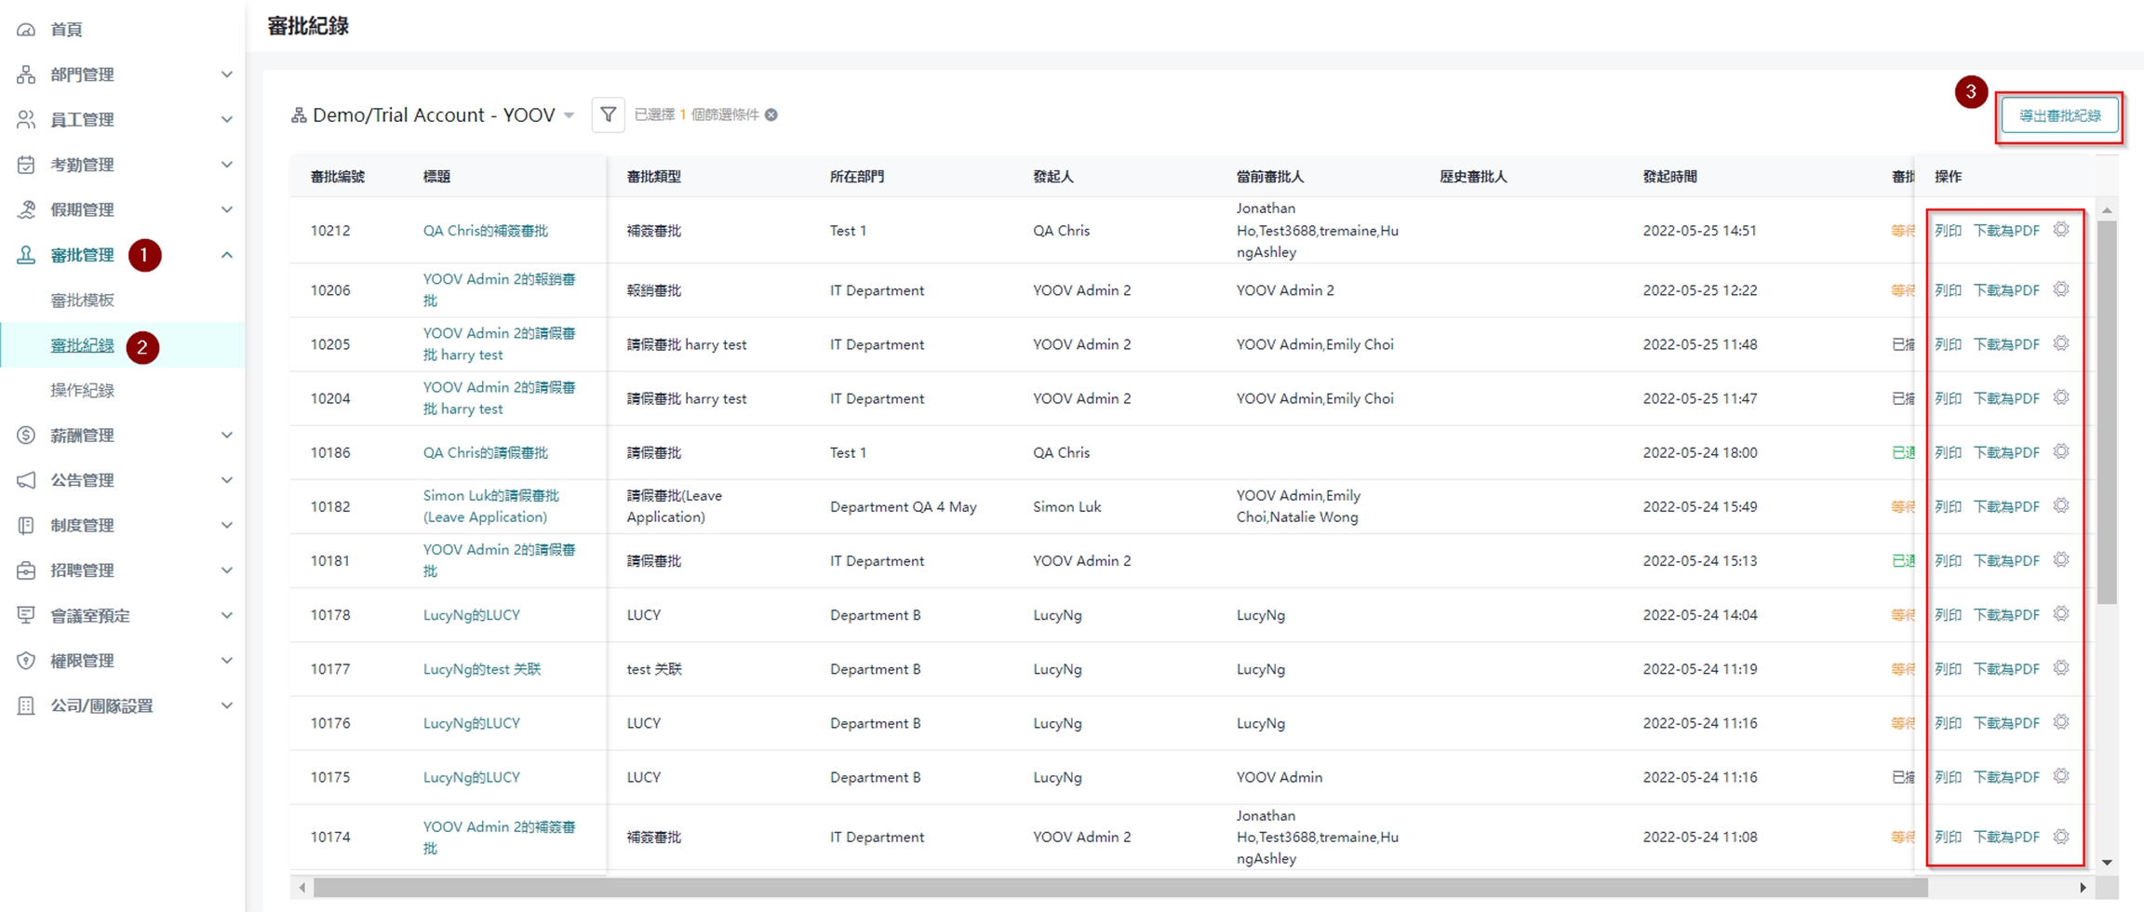Click 列印 for record 10178
Screen dimensions: 2144x912
point(1948,615)
